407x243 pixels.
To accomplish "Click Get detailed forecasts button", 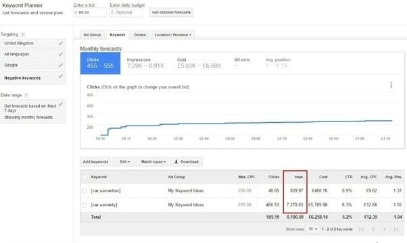I will 171,12.
